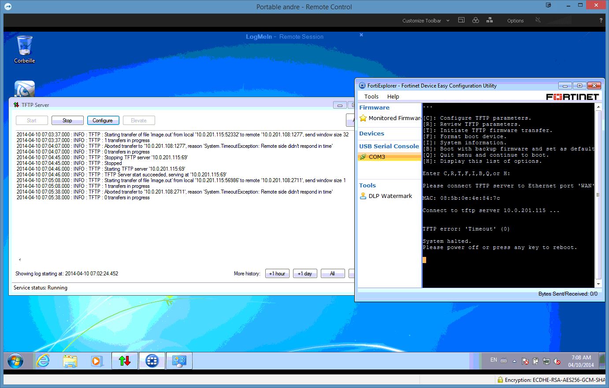Select Monitored Firmware in sidebar
The image size is (609, 388).
point(394,118)
